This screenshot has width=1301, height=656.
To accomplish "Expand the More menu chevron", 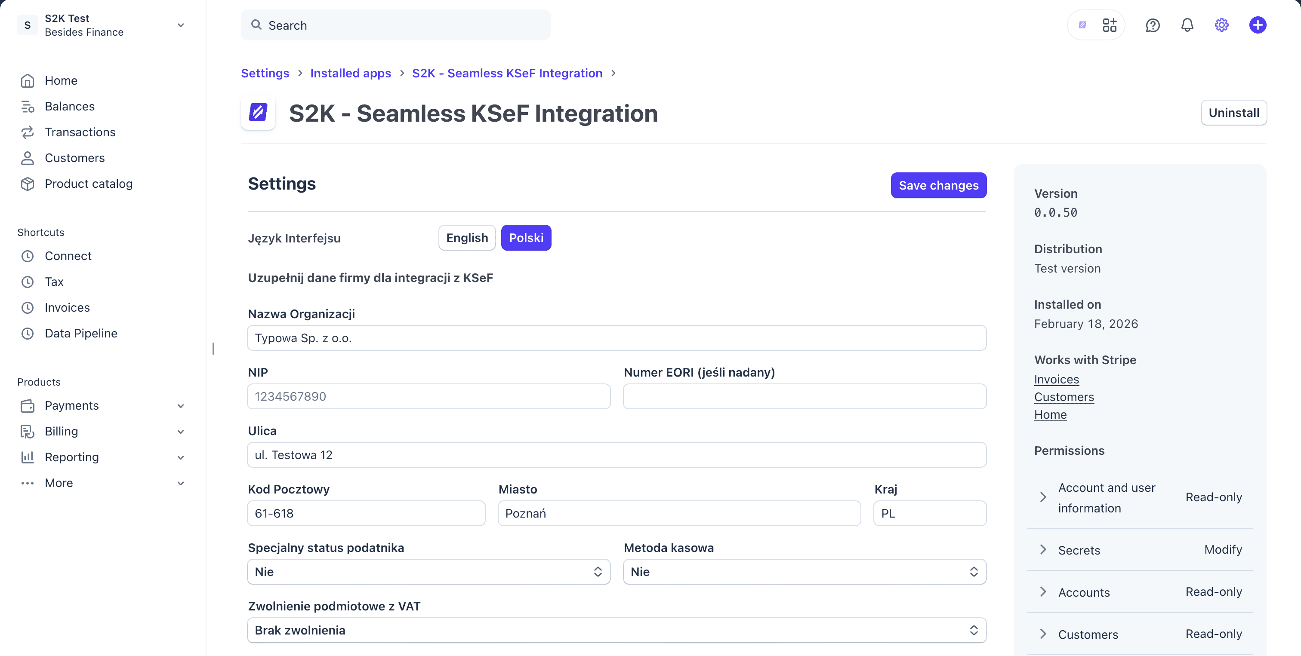I will 180,483.
